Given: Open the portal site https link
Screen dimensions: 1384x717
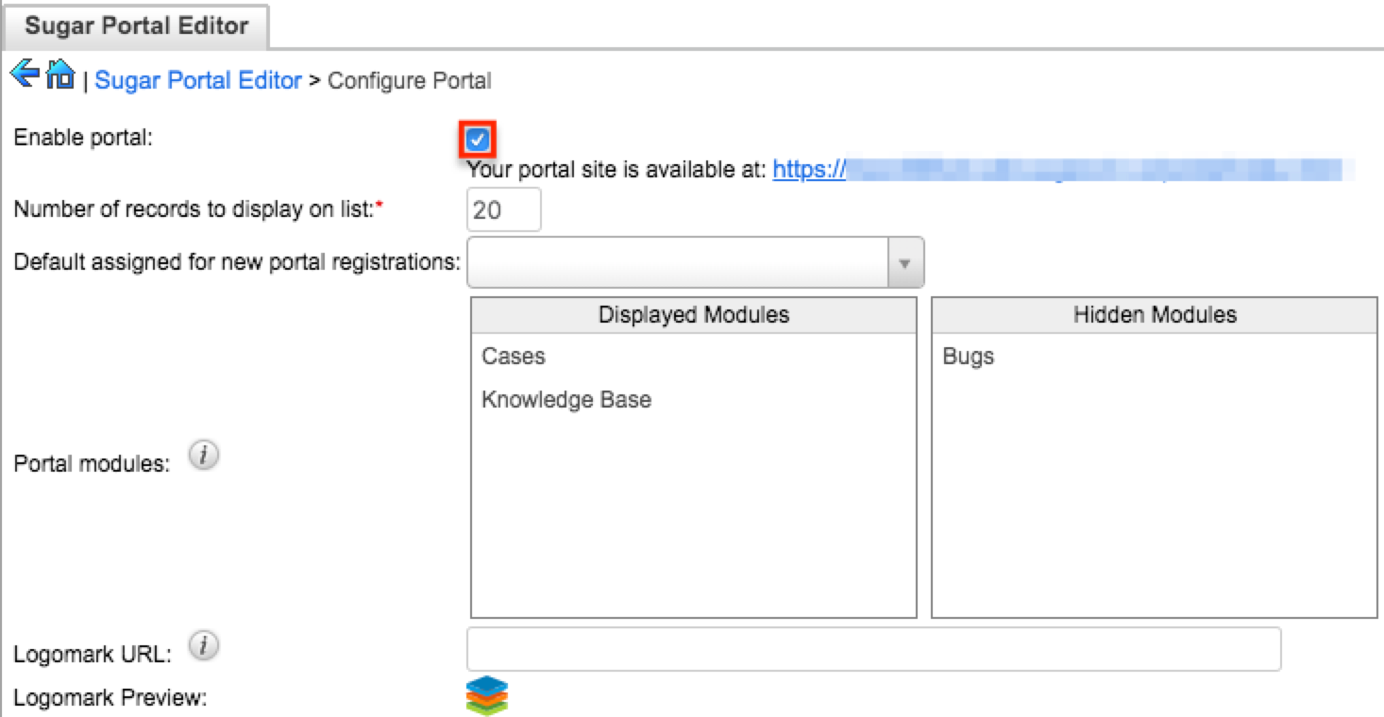Looking at the screenshot, I should pos(808,170).
